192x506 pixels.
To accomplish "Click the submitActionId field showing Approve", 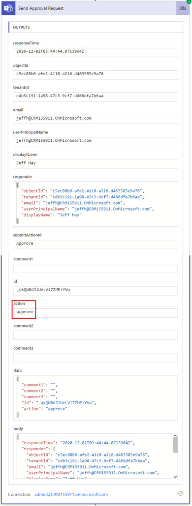I will click(x=96, y=244).
